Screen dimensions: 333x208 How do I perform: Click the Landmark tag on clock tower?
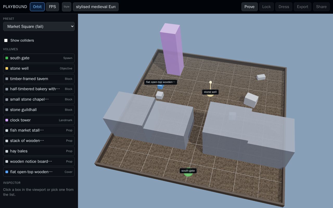[x=66, y=120]
